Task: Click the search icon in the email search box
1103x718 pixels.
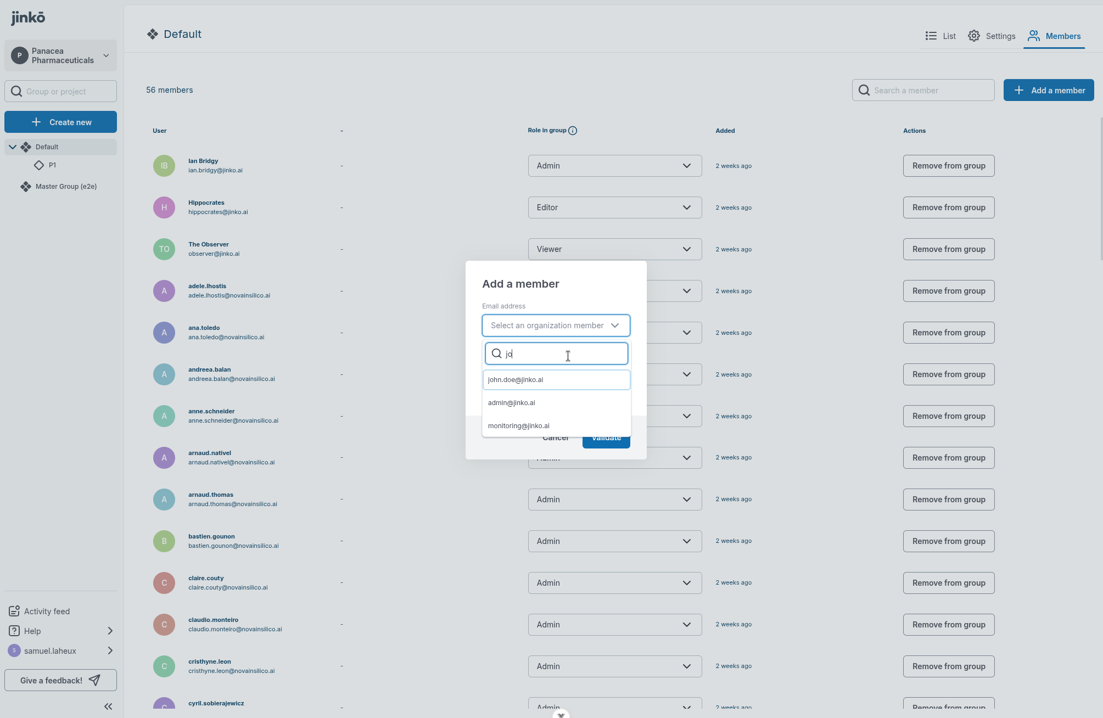Action: click(496, 354)
